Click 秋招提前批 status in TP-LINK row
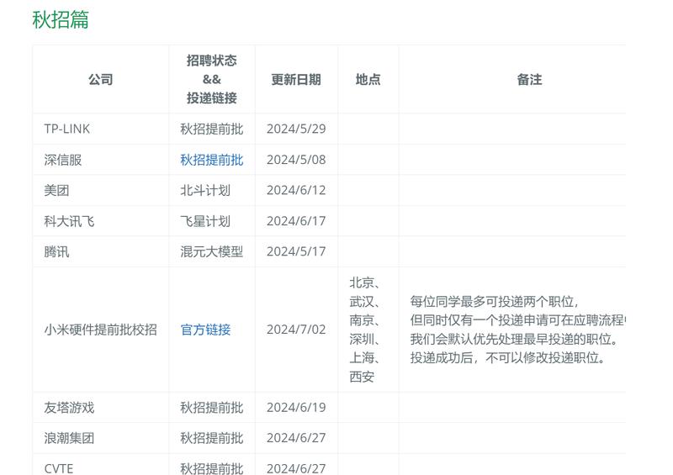This screenshot has height=475, width=673. pyautogui.click(x=212, y=129)
